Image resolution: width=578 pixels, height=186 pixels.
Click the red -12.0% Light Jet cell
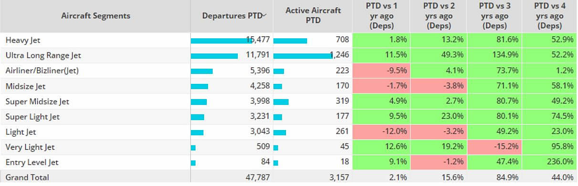tap(381, 132)
